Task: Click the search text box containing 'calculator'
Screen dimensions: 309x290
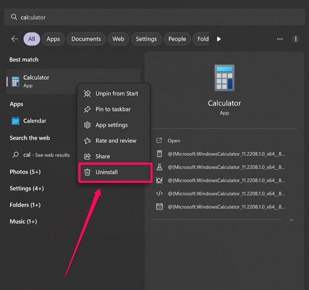Action: [155, 17]
